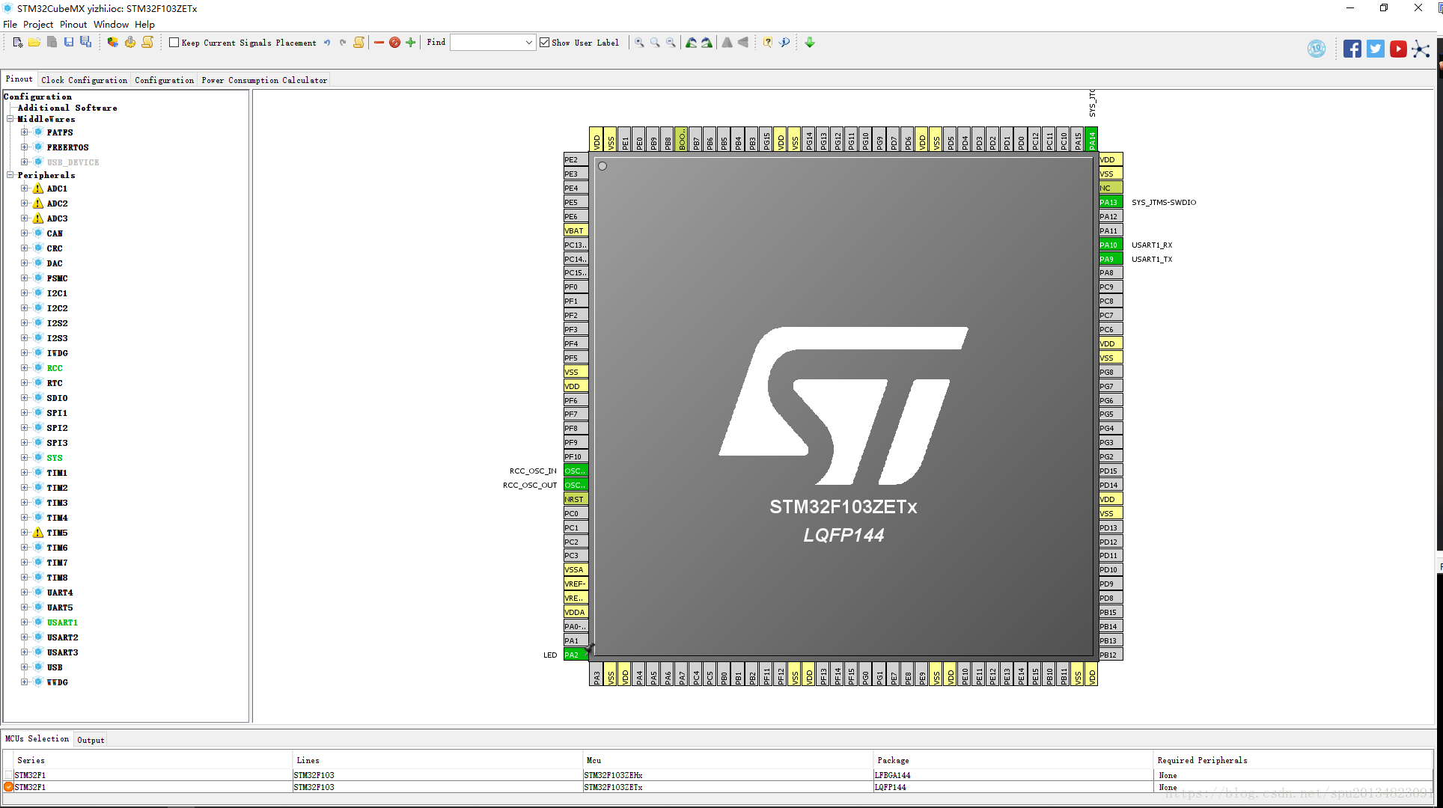Click in the Find text field
1443x808 pixels.
click(x=487, y=43)
